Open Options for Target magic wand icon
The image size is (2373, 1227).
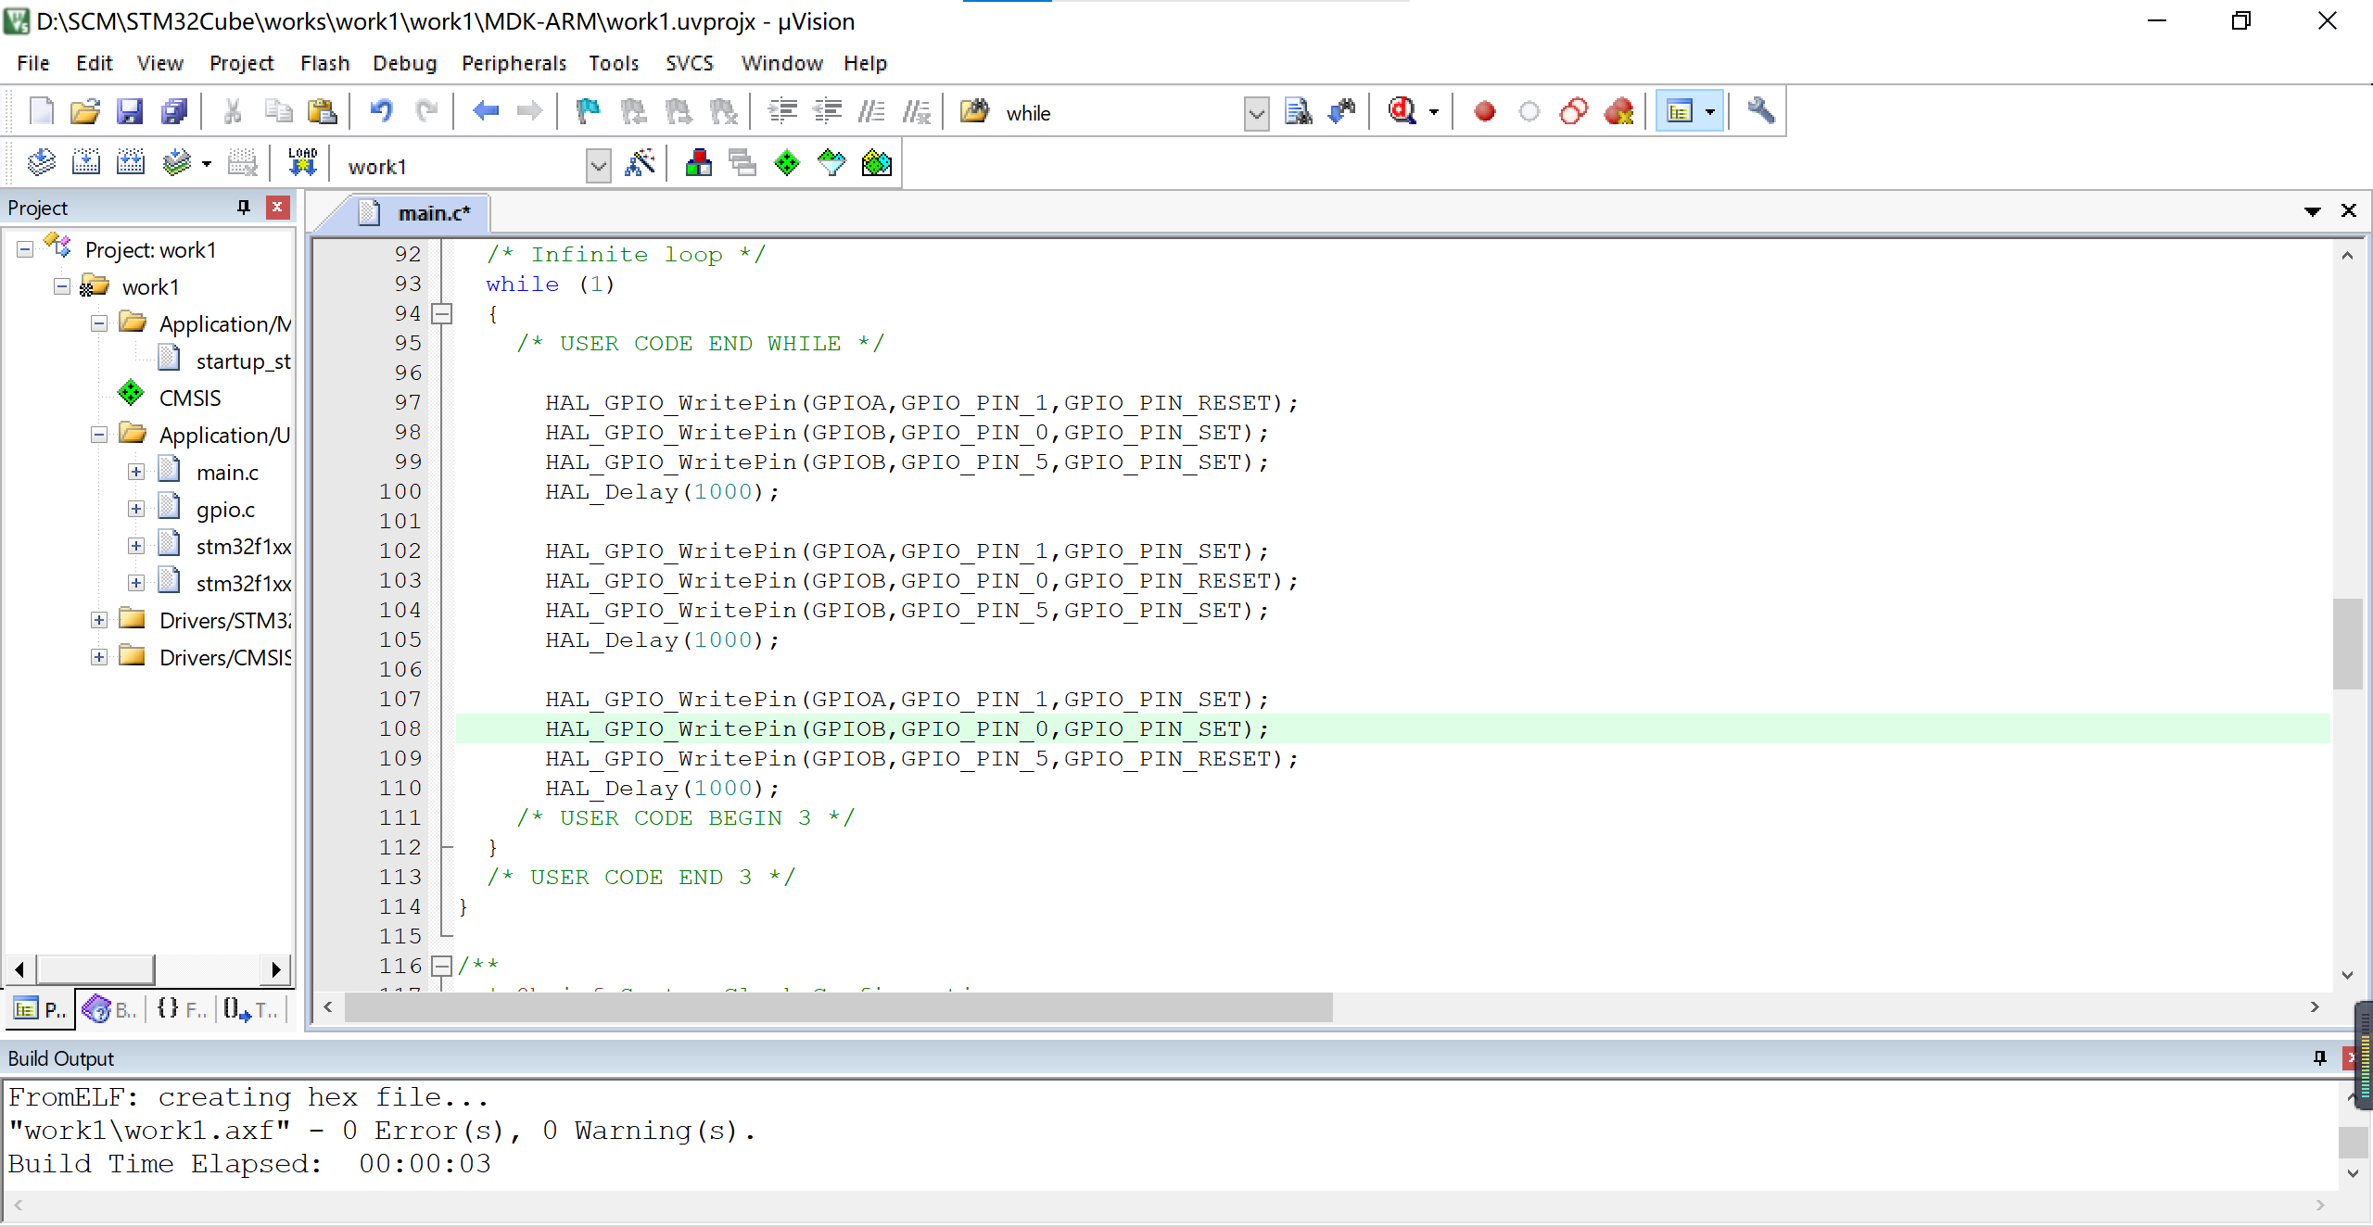(641, 164)
